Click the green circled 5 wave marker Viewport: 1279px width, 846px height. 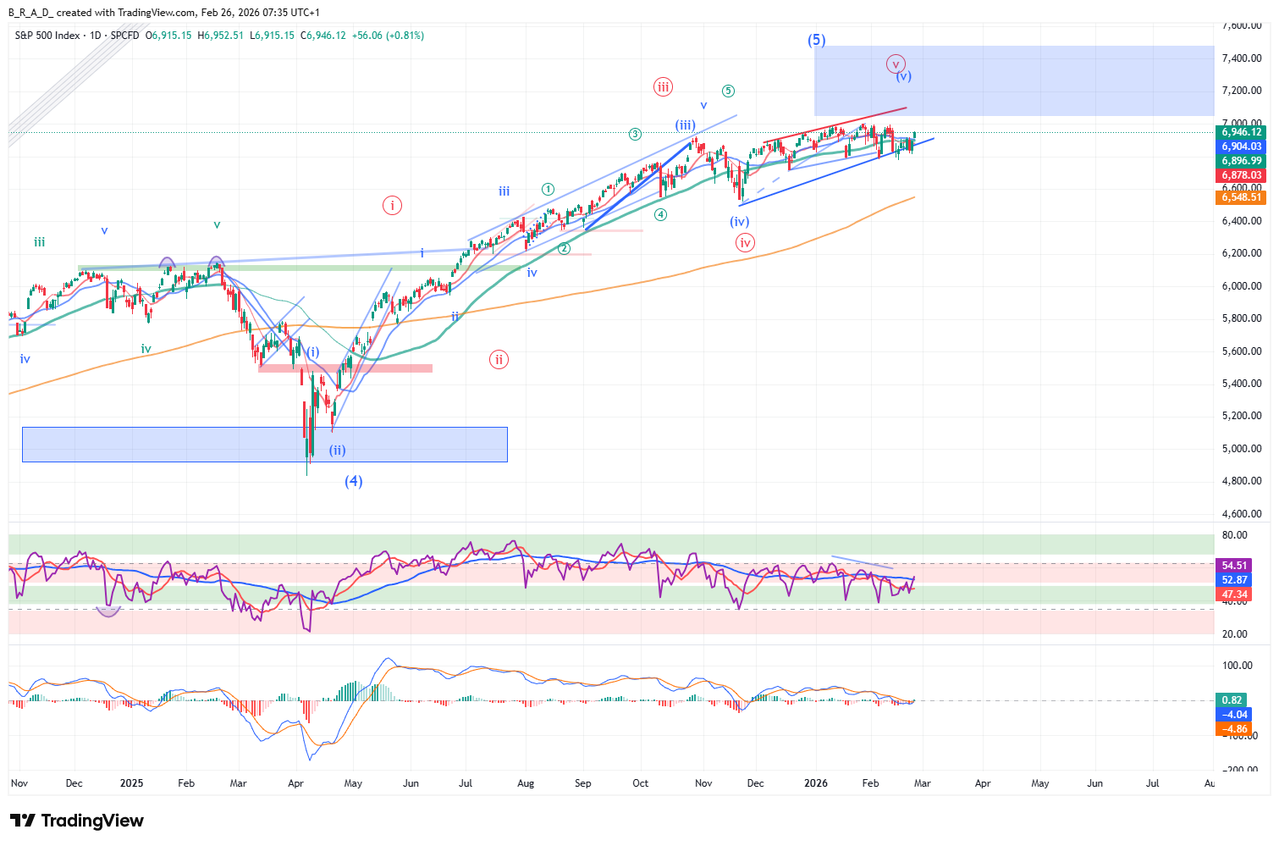pos(728,91)
